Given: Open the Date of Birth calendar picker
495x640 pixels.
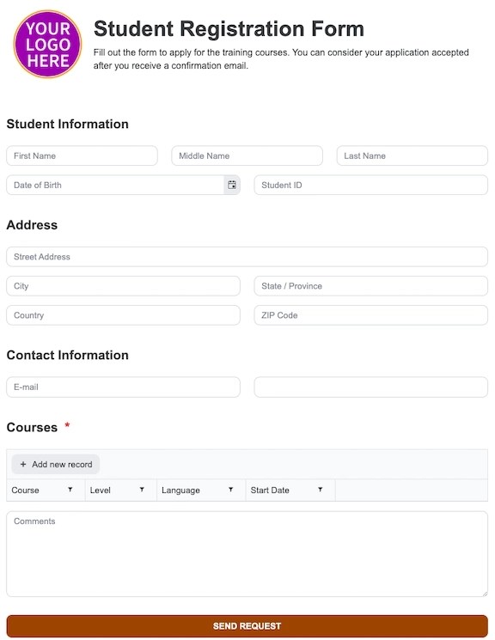Looking at the screenshot, I should [x=231, y=185].
